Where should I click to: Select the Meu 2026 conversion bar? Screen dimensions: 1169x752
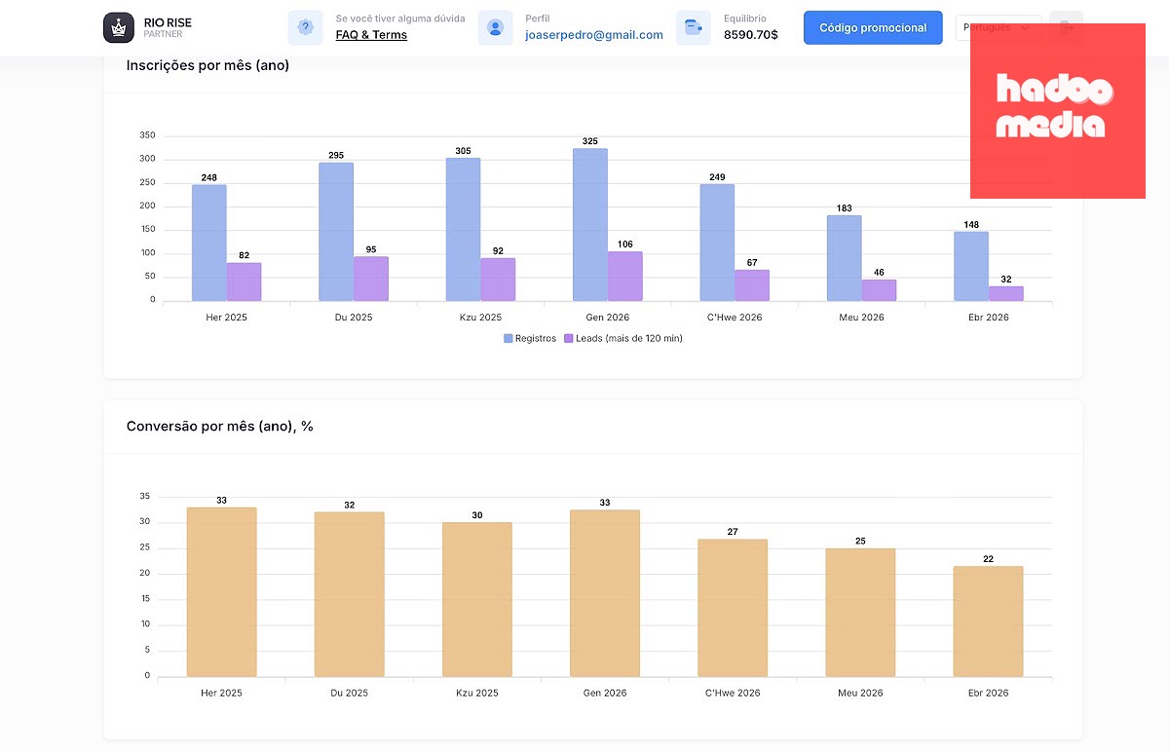(x=860, y=613)
